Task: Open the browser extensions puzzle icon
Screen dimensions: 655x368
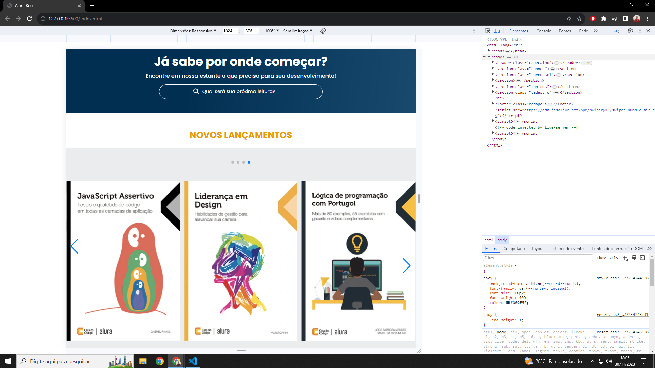Action: (x=604, y=19)
